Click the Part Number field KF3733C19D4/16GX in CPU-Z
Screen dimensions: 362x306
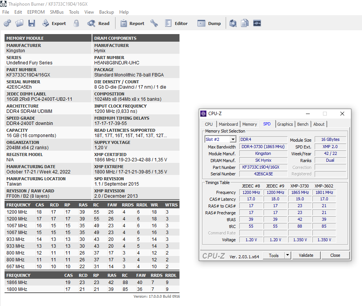(x=263, y=167)
